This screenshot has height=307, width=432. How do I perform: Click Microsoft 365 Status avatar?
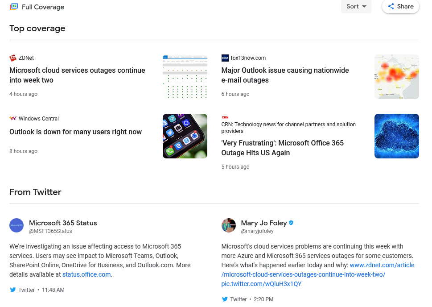tap(16, 225)
